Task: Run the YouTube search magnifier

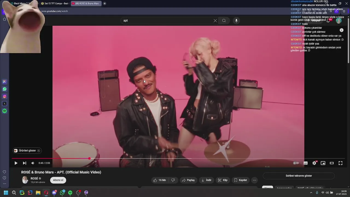Action: (x=224, y=21)
